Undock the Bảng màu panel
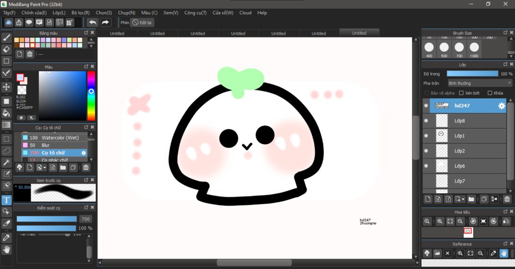Screen dimensions: 515x269 click(x=86, y=33)
